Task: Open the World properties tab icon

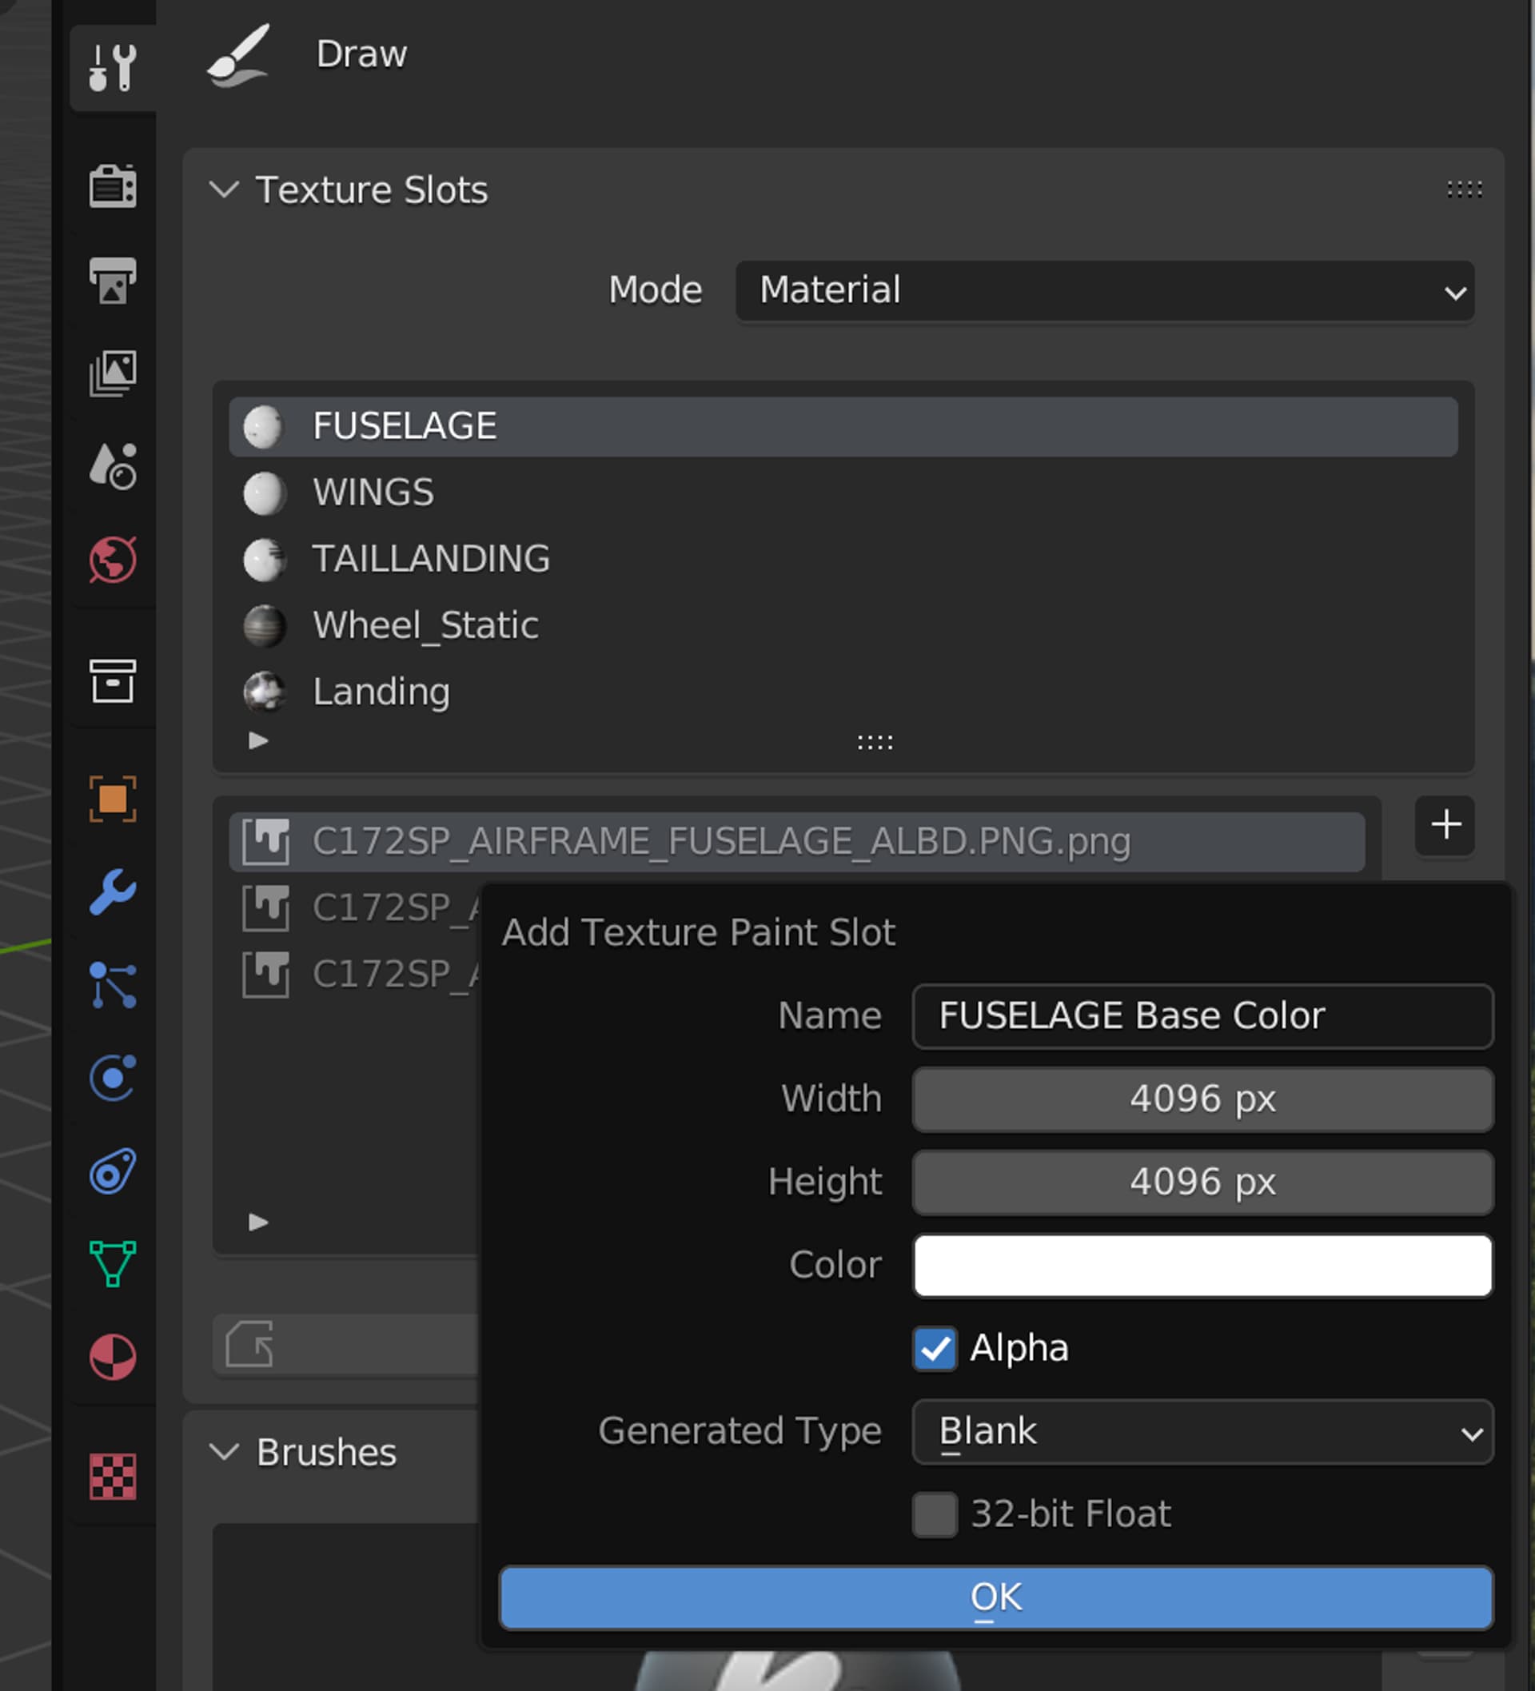Action: click(113, 560)
